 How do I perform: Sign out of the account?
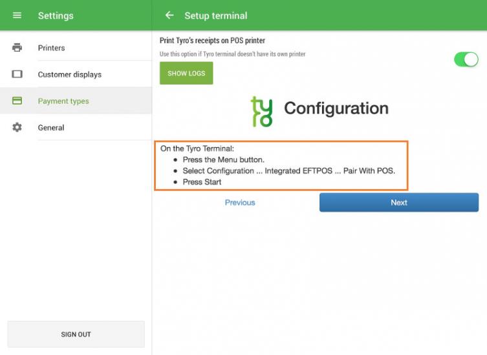click(76, 334)
